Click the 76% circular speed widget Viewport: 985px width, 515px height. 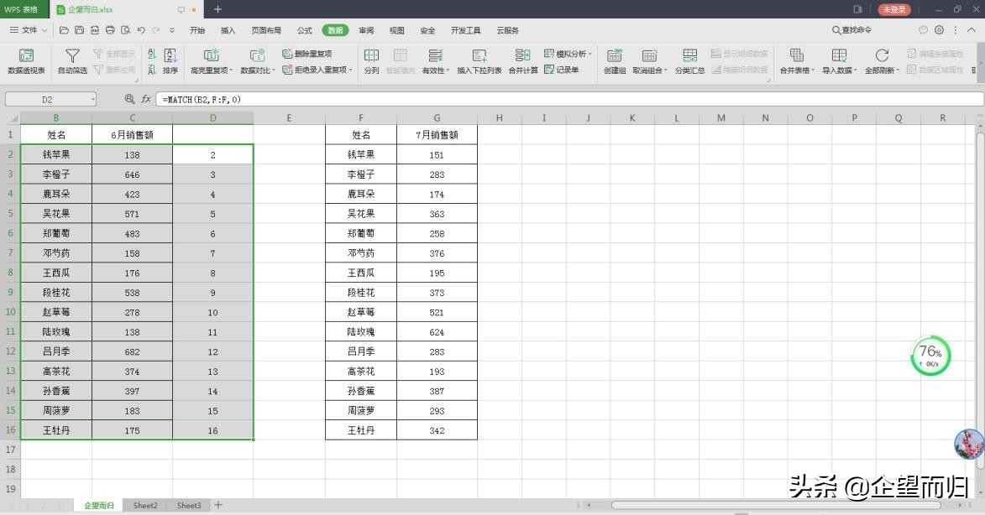coord(930,356)
